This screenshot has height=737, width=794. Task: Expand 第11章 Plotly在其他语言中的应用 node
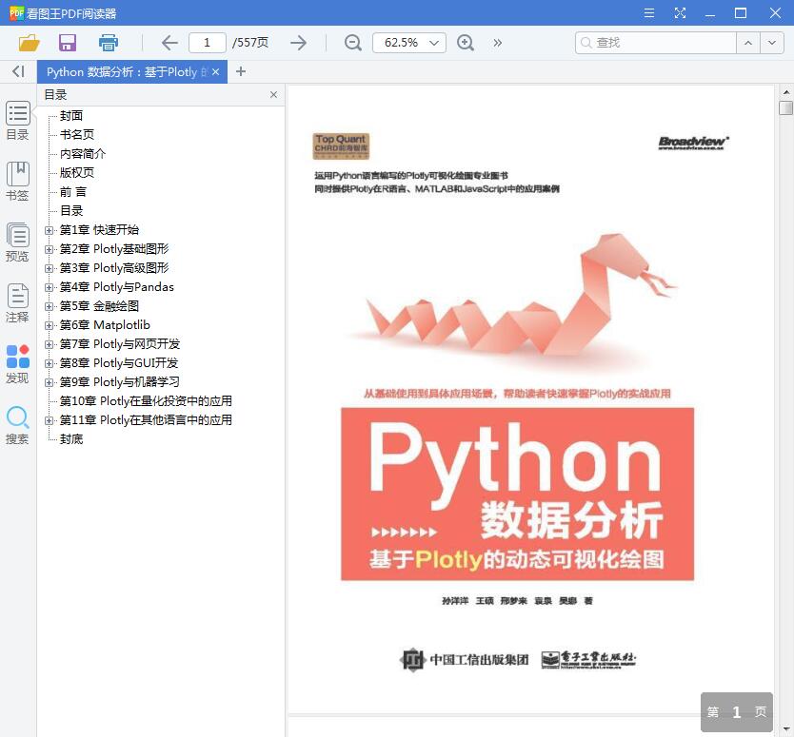coord(49,420)
